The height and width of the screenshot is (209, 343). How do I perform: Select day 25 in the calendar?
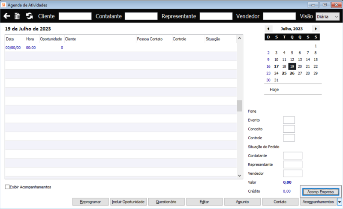(x=284, y=73)
